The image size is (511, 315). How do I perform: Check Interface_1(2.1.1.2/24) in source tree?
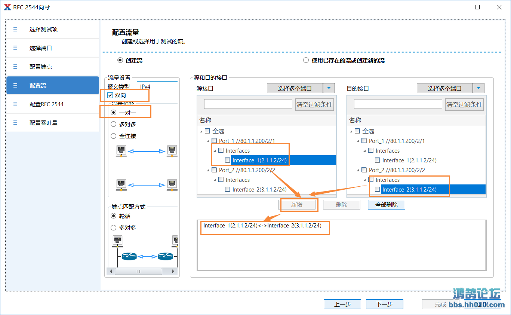pyautogui.click(x=228, y=160)
